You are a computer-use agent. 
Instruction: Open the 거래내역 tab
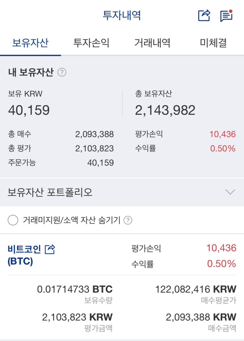pos(152,43)
